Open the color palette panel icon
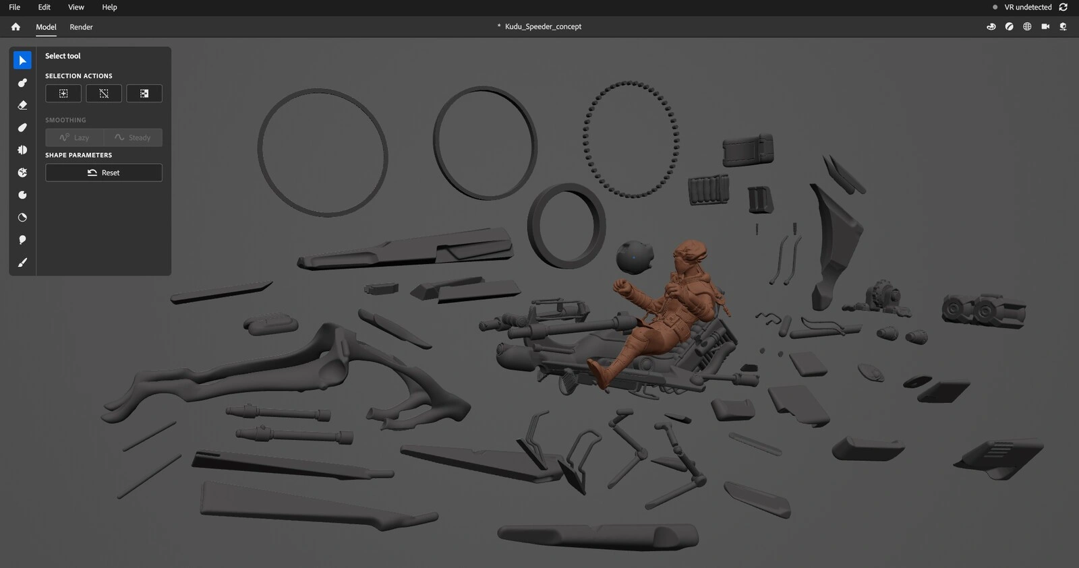 pyautogui.click(x=991, y=27)
